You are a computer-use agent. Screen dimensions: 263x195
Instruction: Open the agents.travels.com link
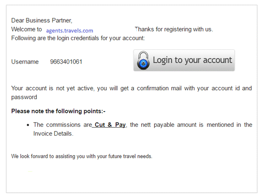[70, 31]
